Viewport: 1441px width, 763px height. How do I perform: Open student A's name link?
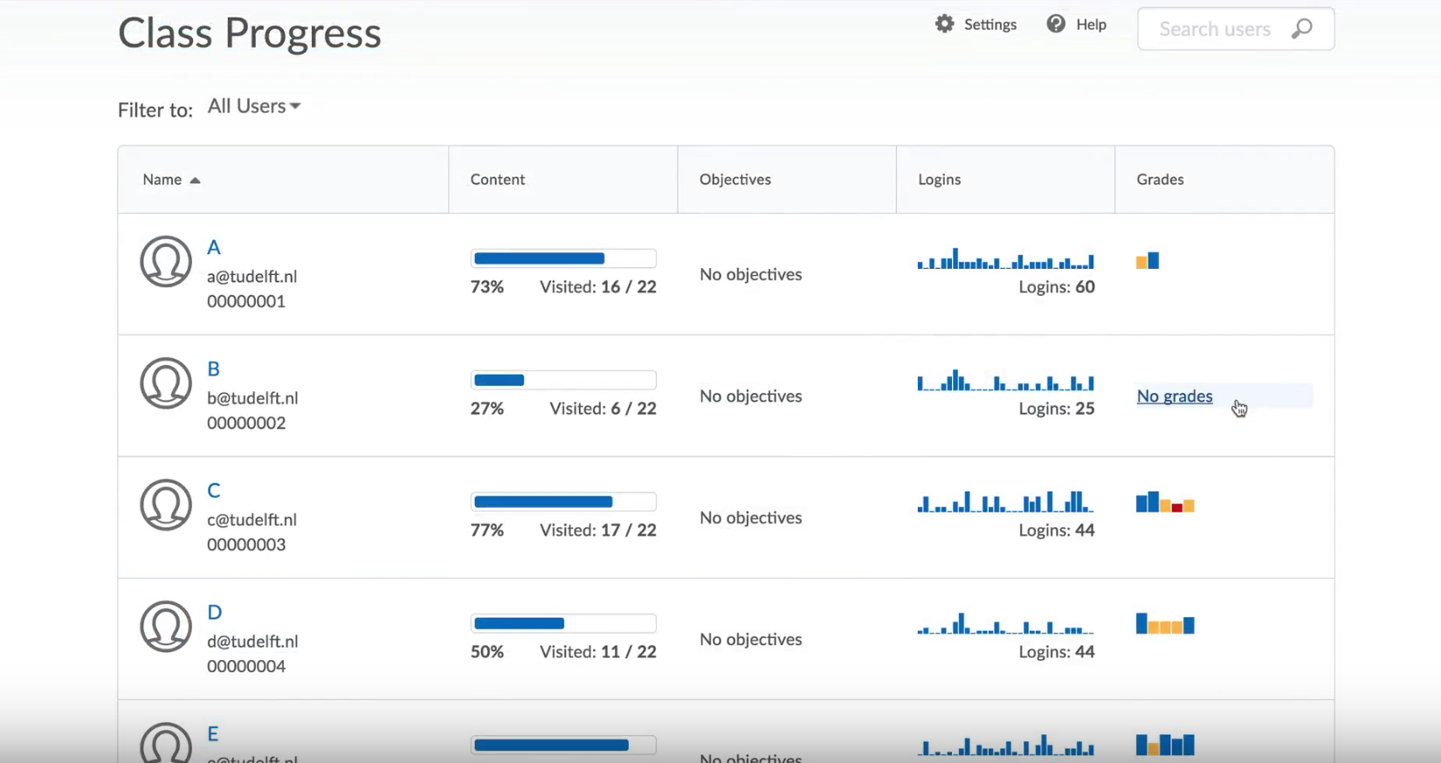point(213,248)
